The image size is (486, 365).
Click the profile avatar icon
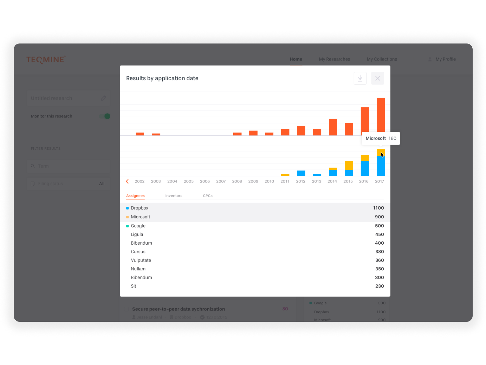[430, 59]
